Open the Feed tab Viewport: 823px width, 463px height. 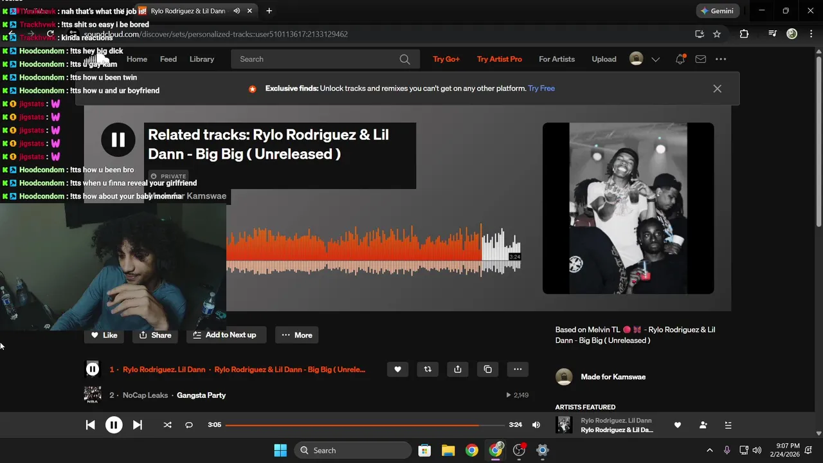coord(168,59)
